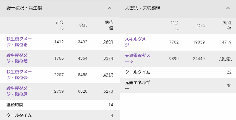
Task: Open 殺生櫻ダメージ・階位弐 link
Action: point(19,58)
